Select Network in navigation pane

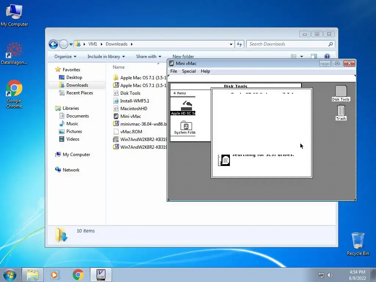coord(71,170)
